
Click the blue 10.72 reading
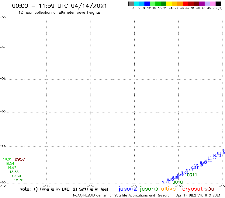(x=217, y=155)
